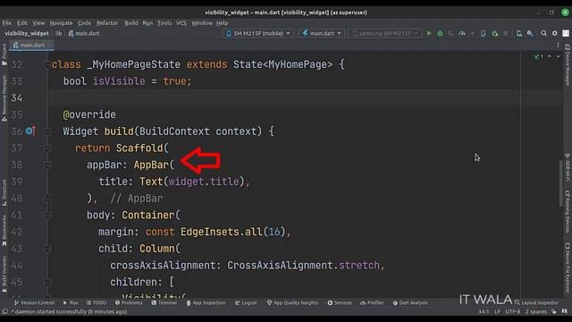
Task: Go to next highlighted problem arrow
Action: (x=558, y=56)
